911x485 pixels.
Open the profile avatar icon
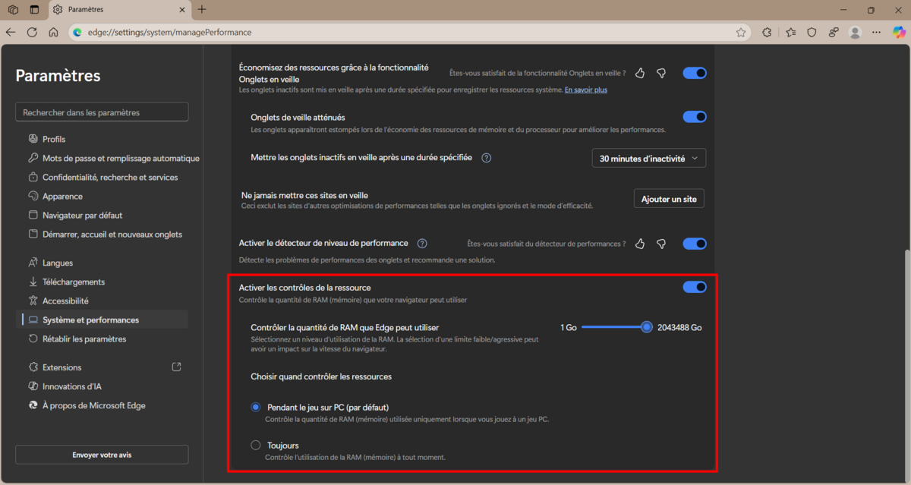[856, 33]
